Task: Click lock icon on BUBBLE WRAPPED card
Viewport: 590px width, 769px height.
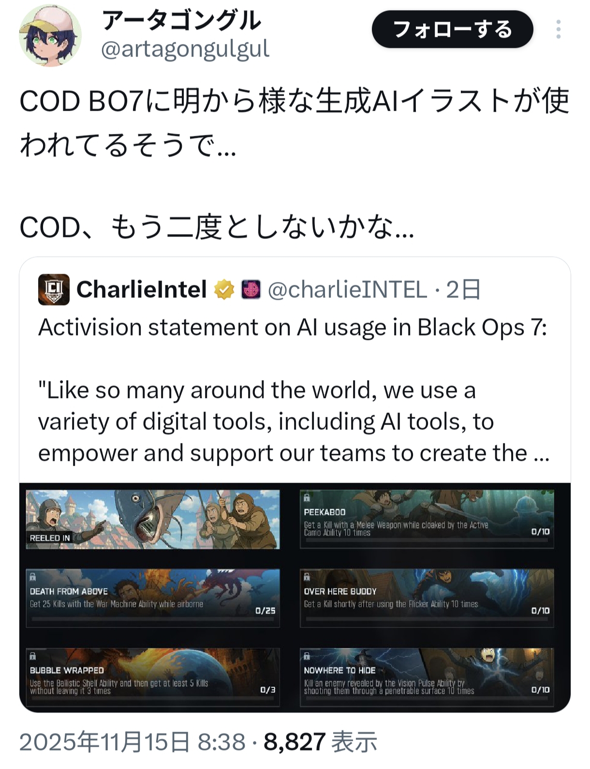Action: click(33, 656)
